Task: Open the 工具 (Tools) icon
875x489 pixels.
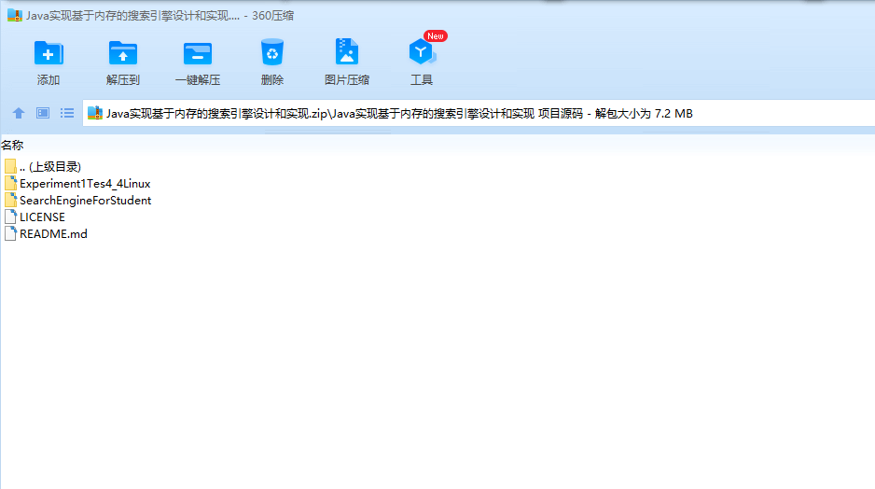Action: coord(422,52)
